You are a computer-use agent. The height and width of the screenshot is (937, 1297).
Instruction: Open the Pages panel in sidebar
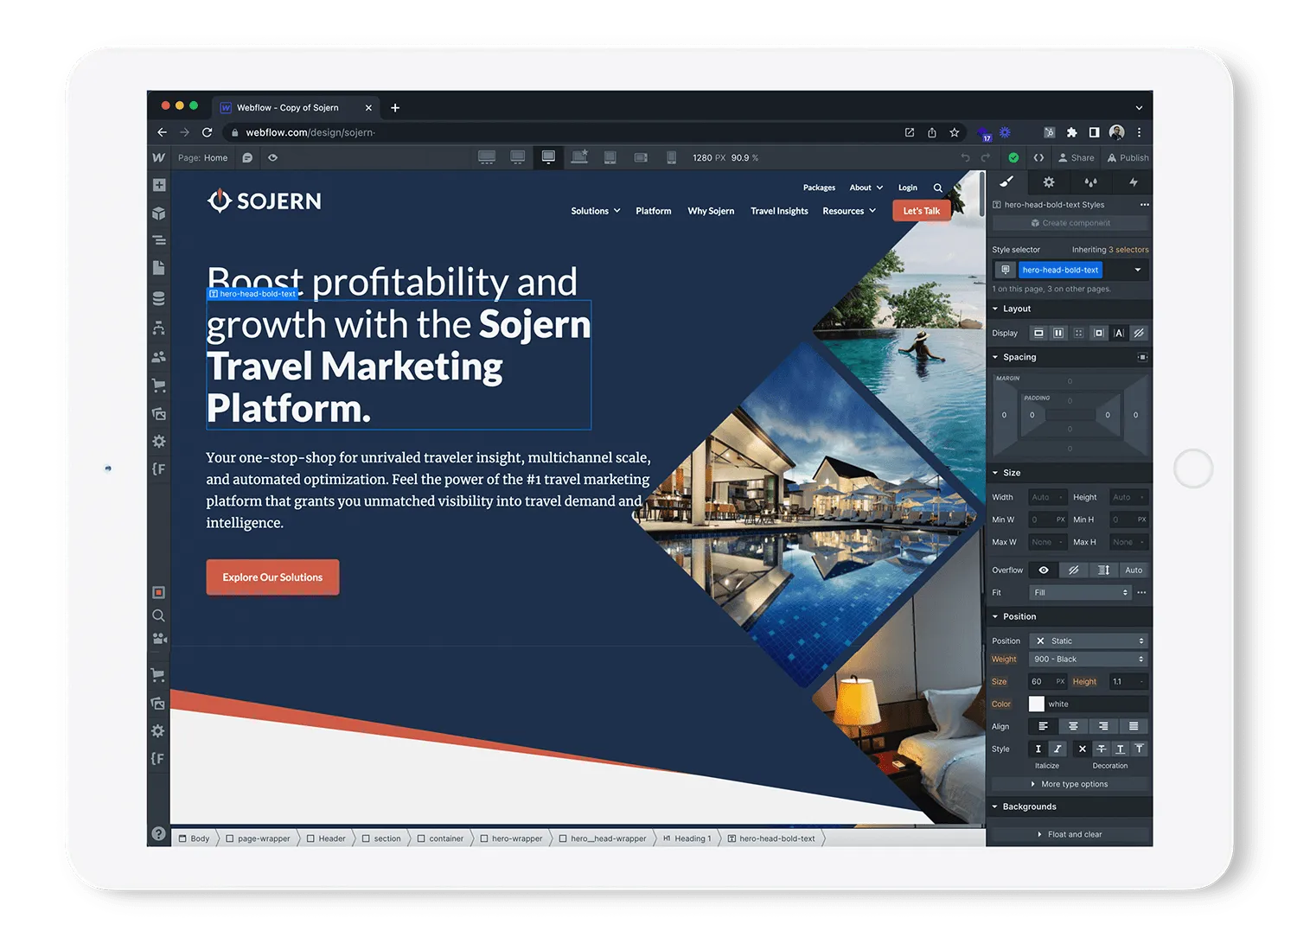(159, 268)
